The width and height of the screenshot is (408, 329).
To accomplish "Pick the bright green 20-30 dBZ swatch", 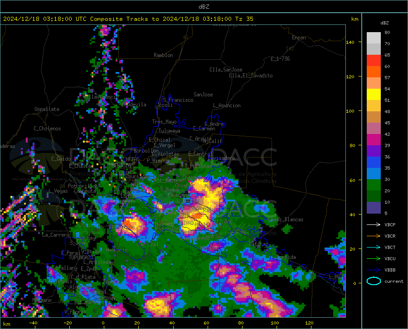I will [374, 185].
